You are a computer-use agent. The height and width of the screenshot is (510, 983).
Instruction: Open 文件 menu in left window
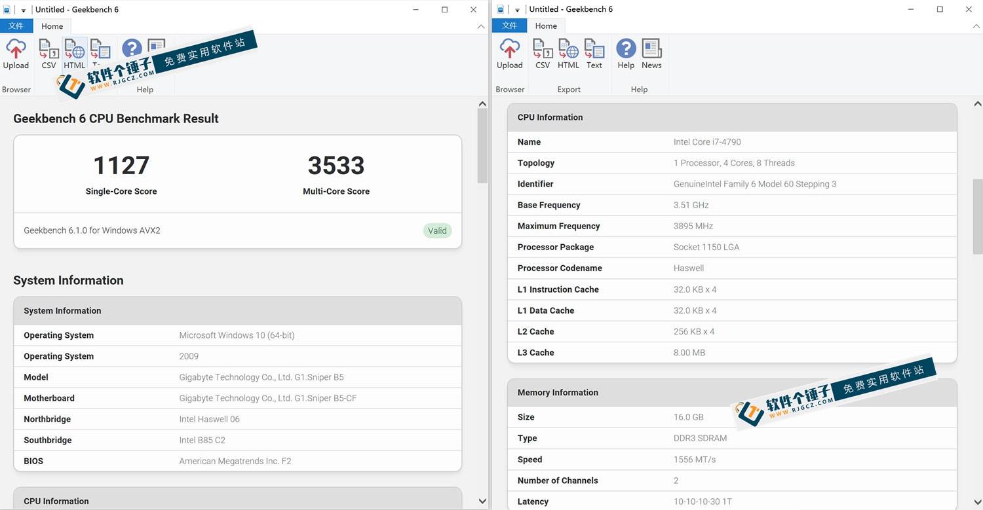pos(16,26)
